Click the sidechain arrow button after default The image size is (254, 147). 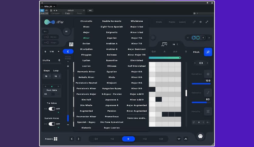[x=90, y=10]
